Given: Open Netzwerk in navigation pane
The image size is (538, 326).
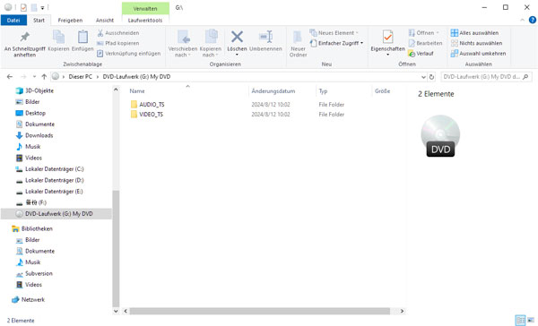Looking at the screenshot, I should point(28,300).
